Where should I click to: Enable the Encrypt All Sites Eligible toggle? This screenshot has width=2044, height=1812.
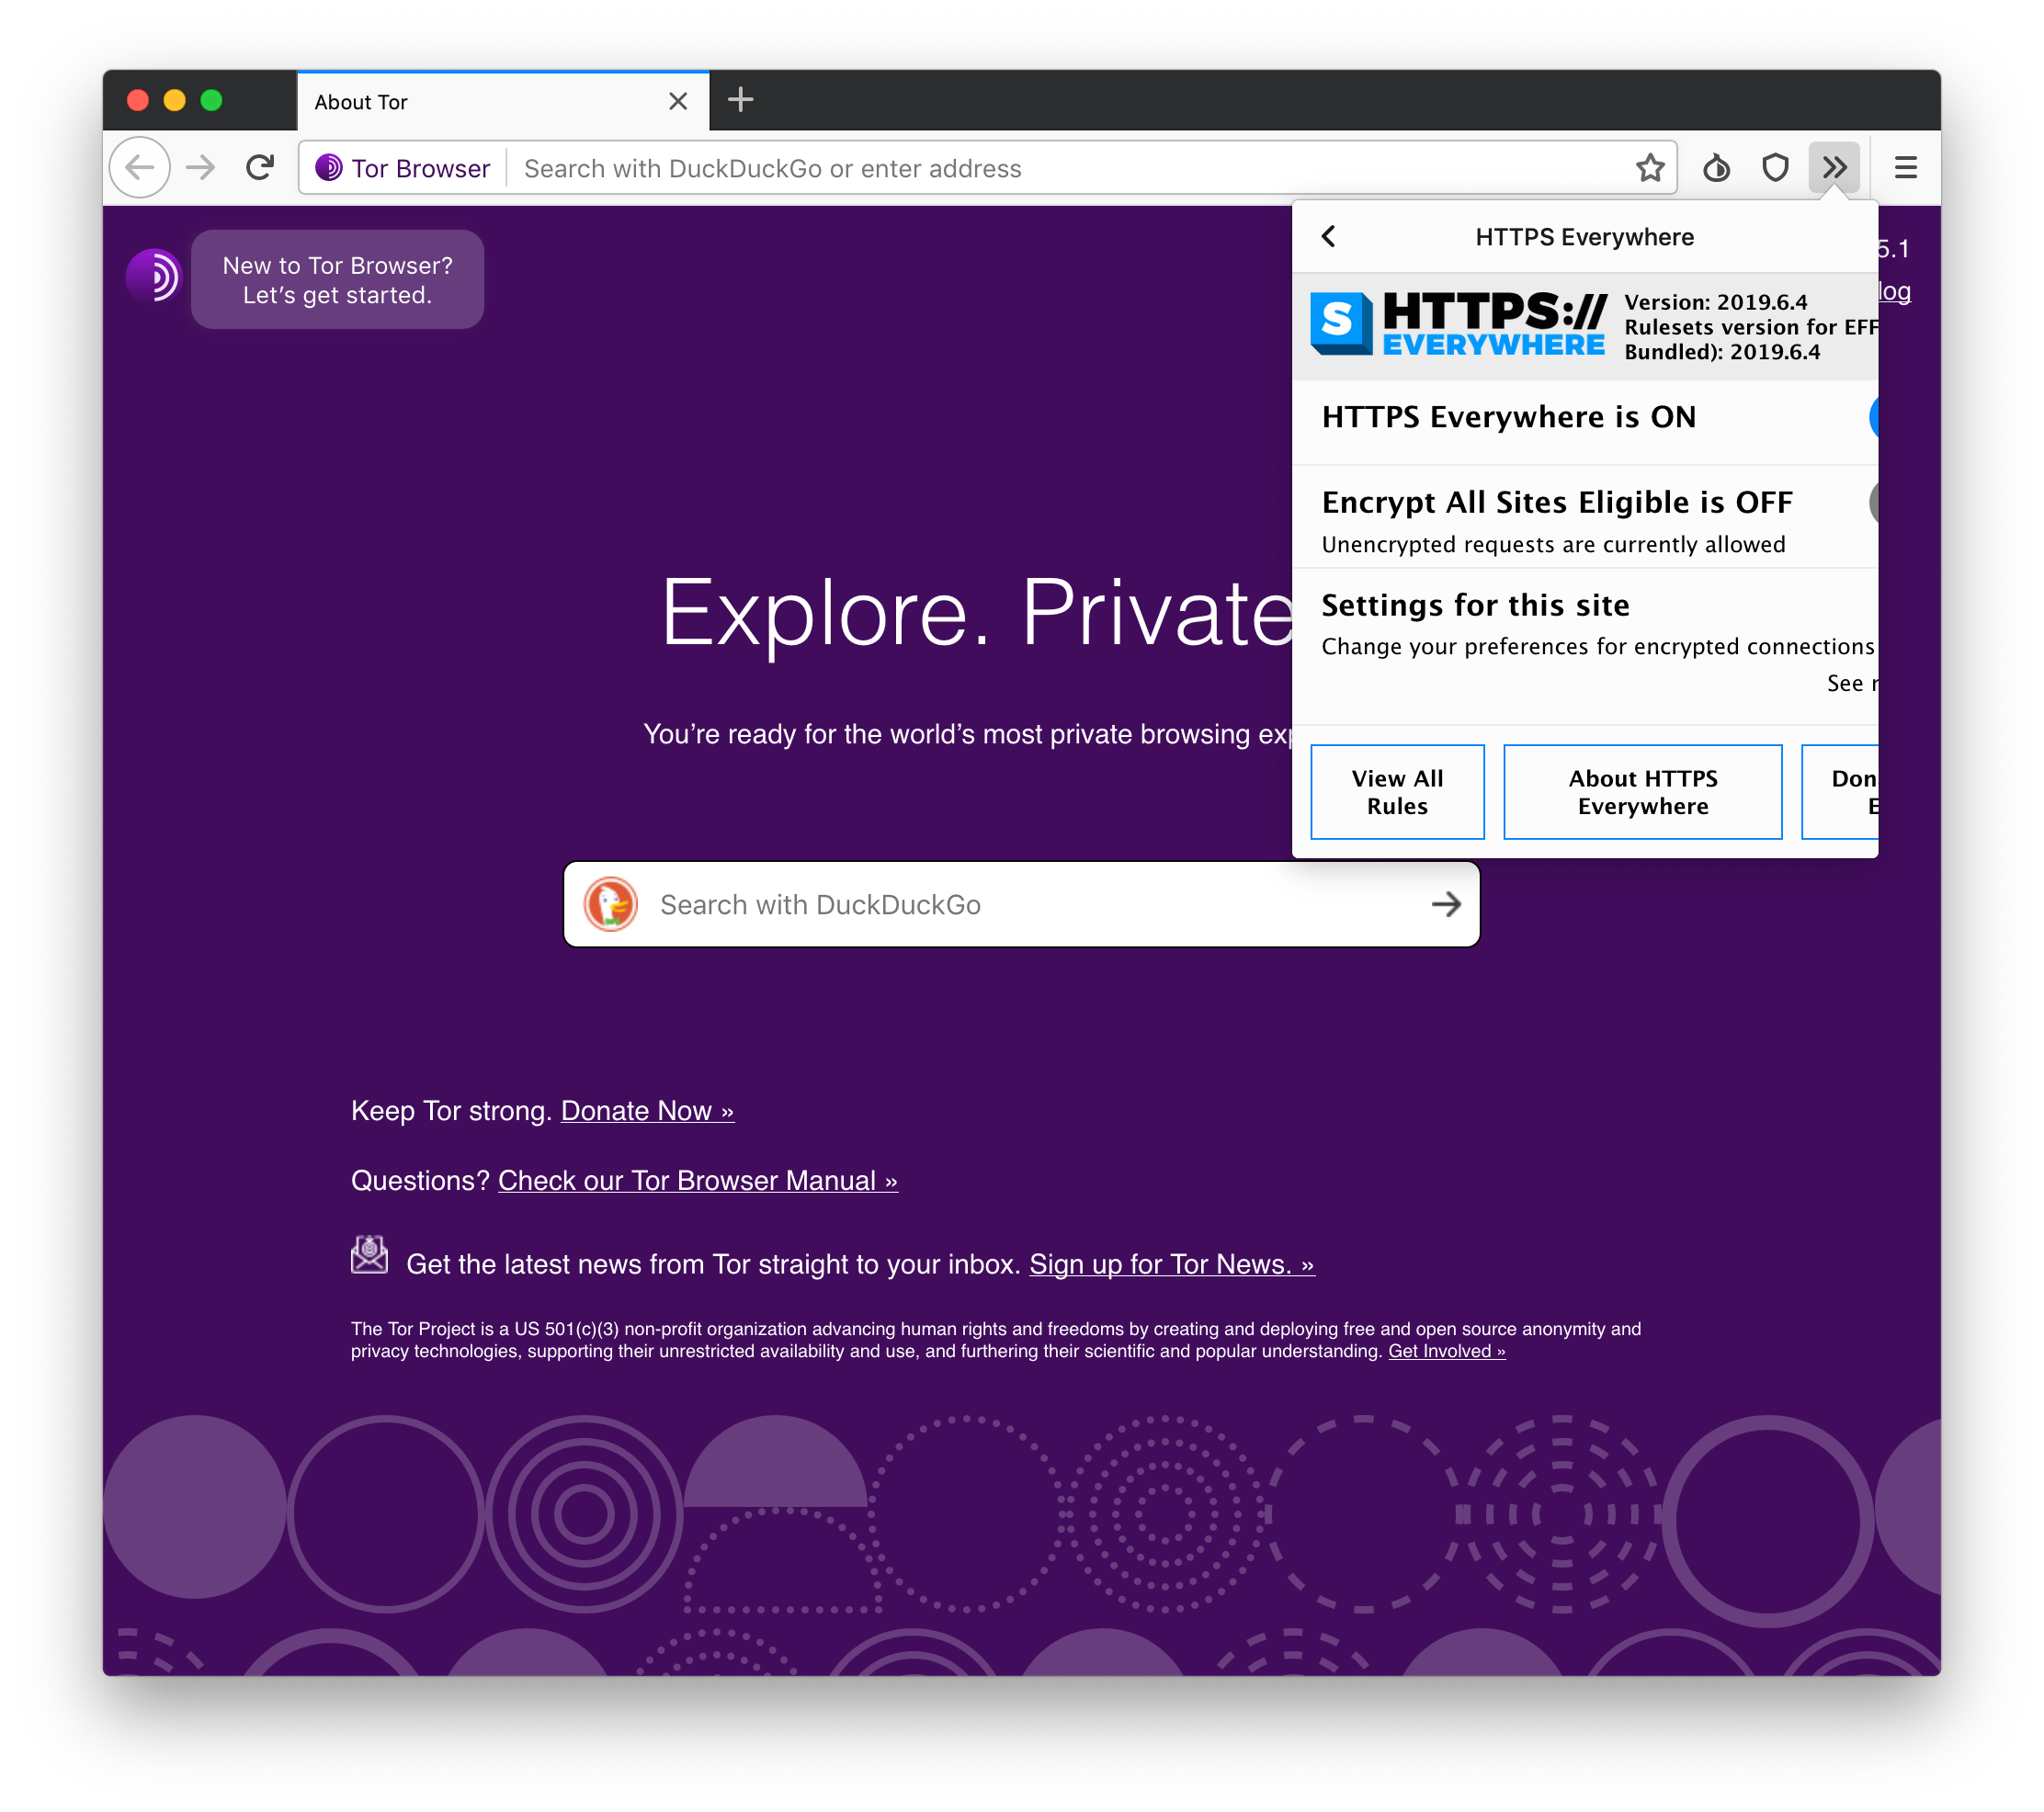point(1876,503)
